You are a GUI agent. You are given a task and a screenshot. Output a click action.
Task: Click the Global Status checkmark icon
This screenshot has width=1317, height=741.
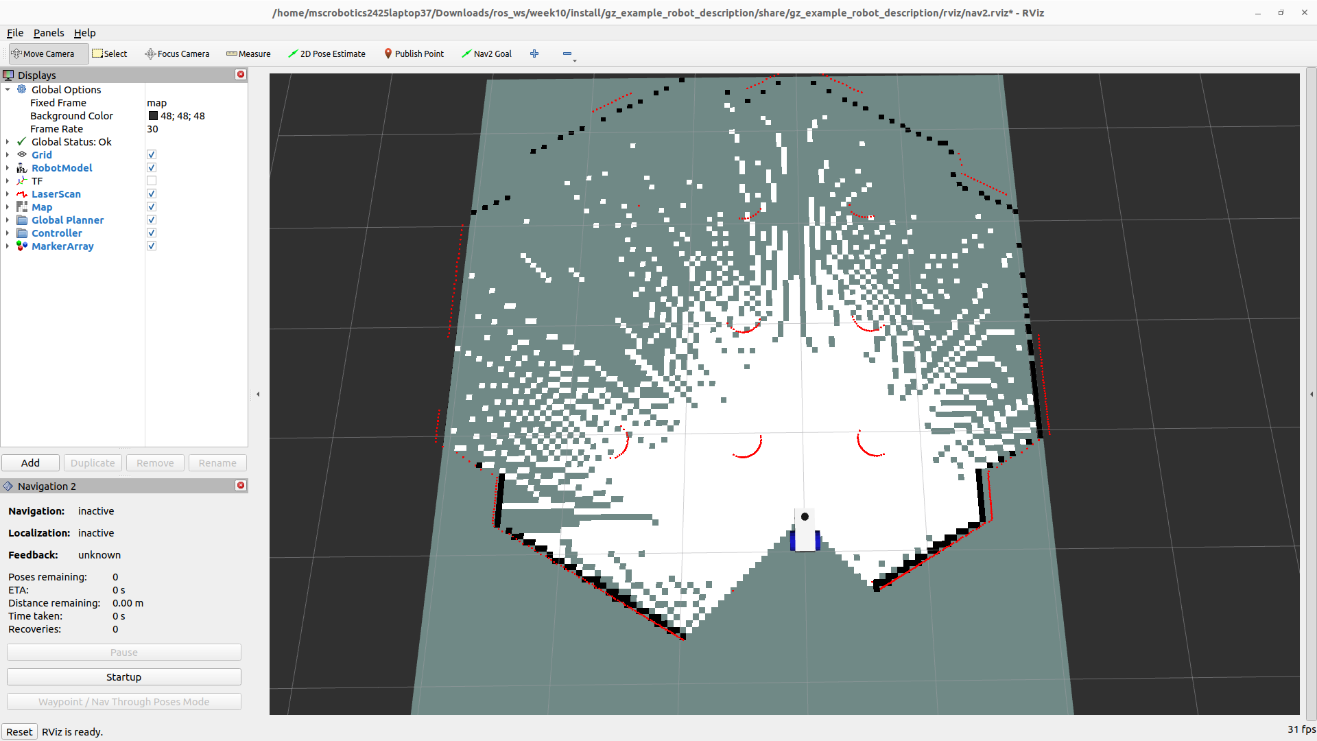(x=22, y=141)
